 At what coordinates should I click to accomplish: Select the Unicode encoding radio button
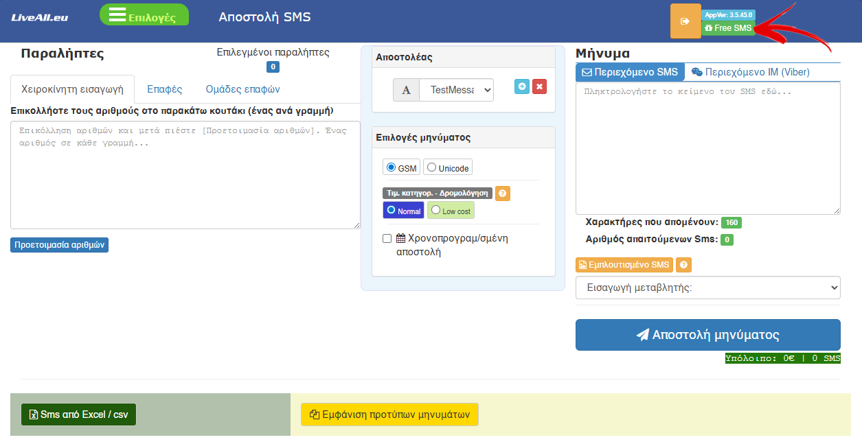(432, 167)
